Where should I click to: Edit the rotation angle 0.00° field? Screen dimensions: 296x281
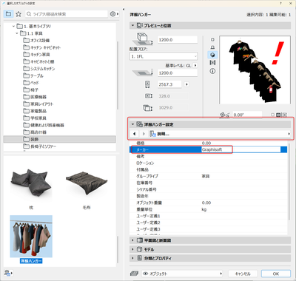pos(247,115)
